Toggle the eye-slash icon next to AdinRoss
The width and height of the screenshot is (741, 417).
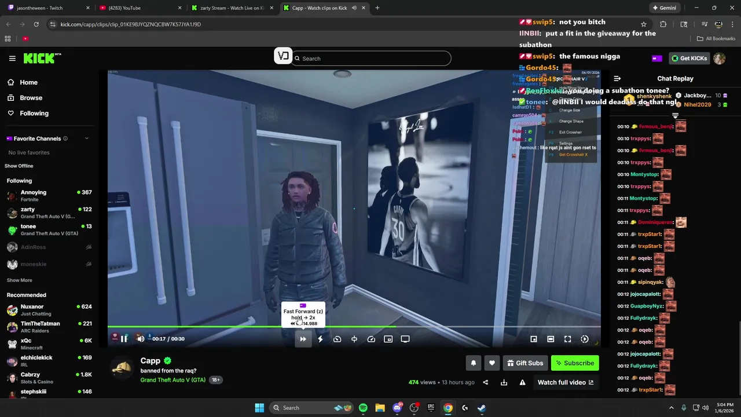89,247
